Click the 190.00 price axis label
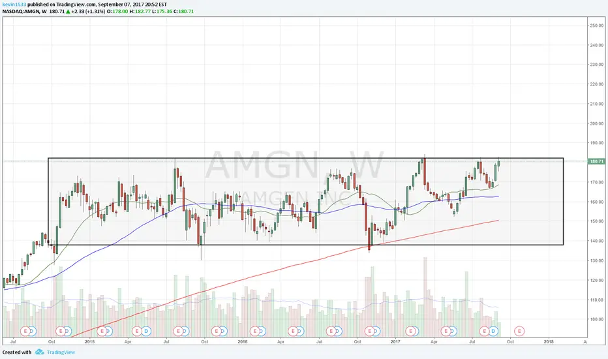The width and height of the screenshot is (608, 359). [x=596, y=143]
